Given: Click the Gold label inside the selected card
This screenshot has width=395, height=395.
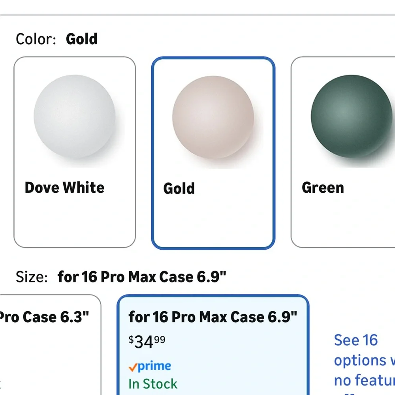Looking at the screenshot, I should (x=179, y=188).
